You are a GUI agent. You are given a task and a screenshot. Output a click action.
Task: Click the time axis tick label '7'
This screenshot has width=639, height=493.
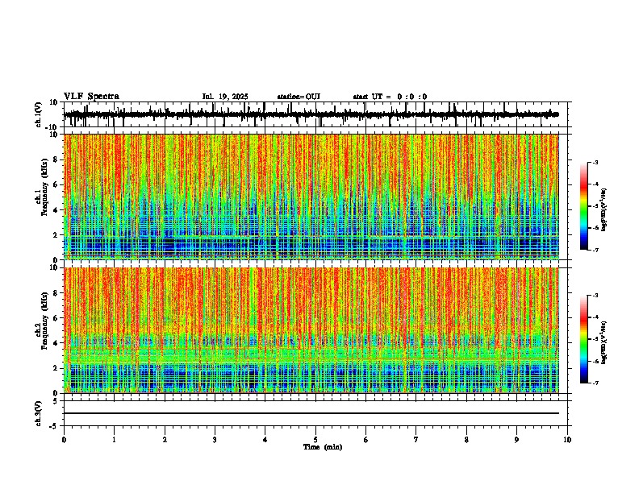click(x=416, y=440)
